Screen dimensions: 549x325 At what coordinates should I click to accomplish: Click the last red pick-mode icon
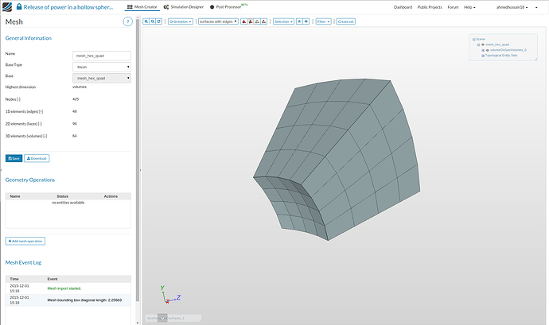(263, 21)
